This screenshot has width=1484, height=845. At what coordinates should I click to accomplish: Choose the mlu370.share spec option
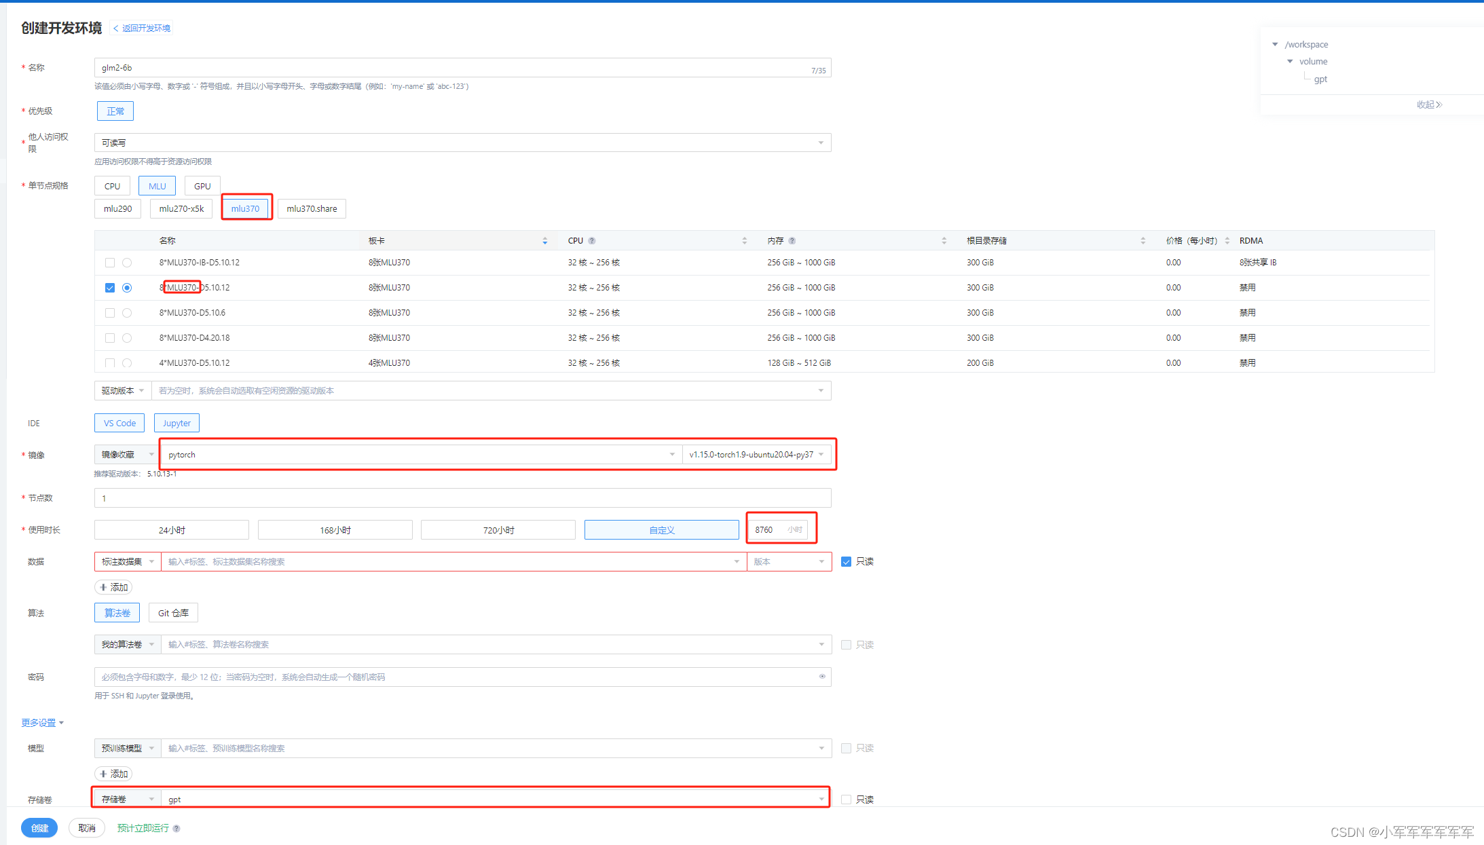tap(312, 209)
